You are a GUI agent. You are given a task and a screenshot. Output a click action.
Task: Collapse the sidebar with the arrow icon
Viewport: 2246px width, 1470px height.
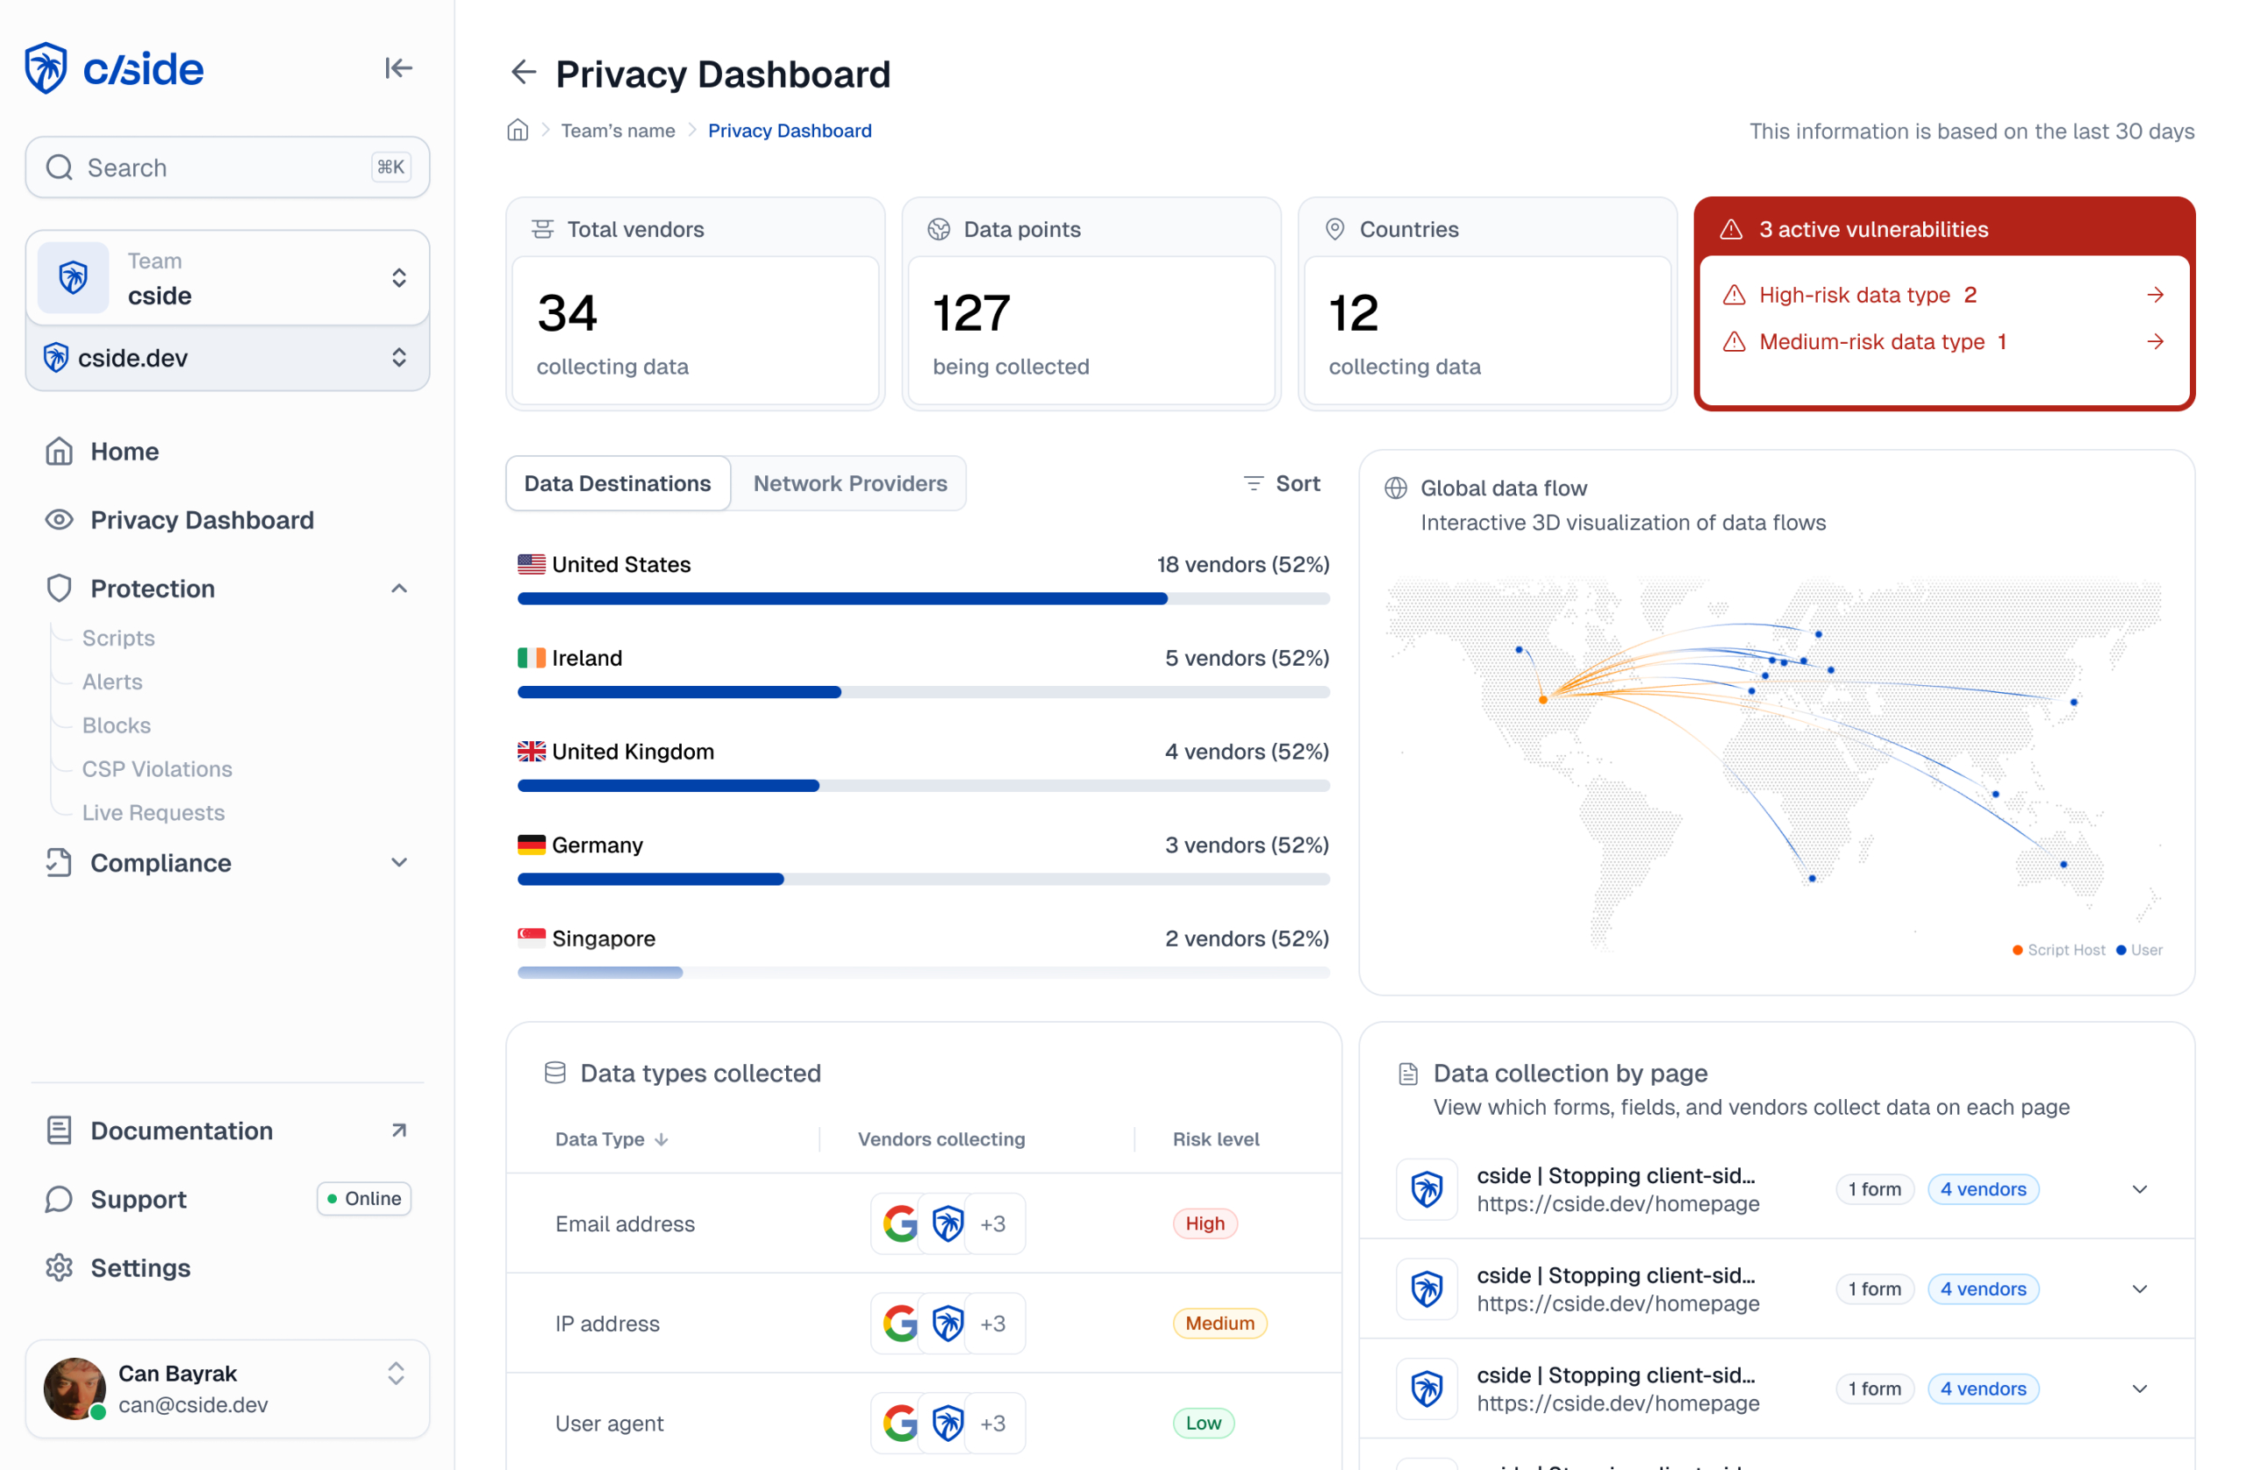(x=398, y=67)
